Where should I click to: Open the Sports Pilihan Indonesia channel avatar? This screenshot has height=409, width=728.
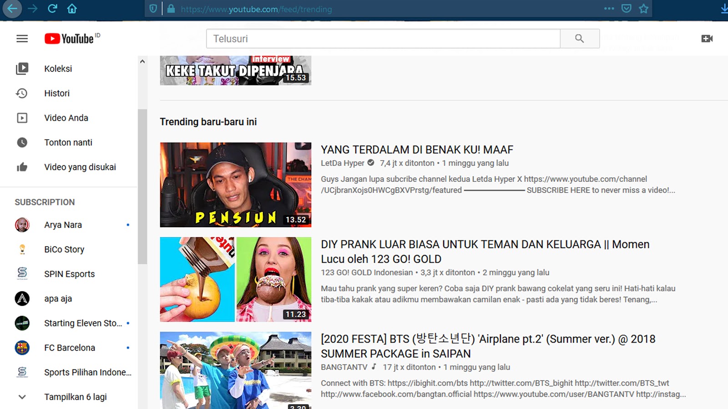pos(22,372)
